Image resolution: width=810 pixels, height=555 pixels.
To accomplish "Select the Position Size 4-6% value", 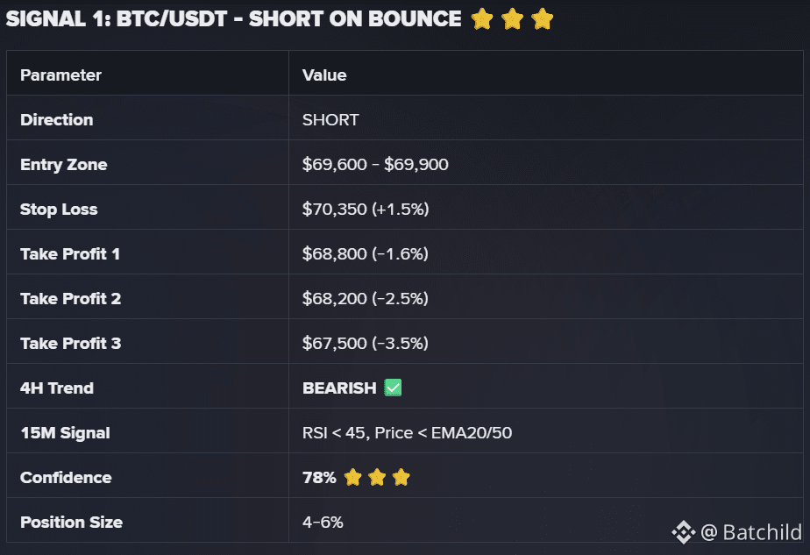I will point(323,522).
